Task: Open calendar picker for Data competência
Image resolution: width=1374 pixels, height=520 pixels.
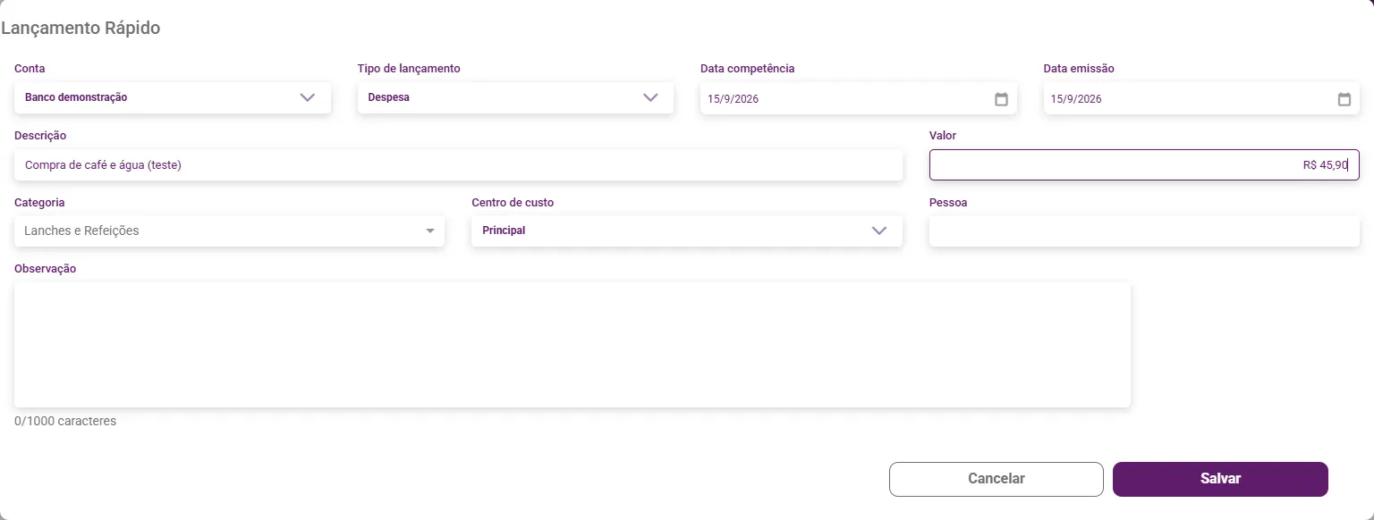Action: point(1001,99)
